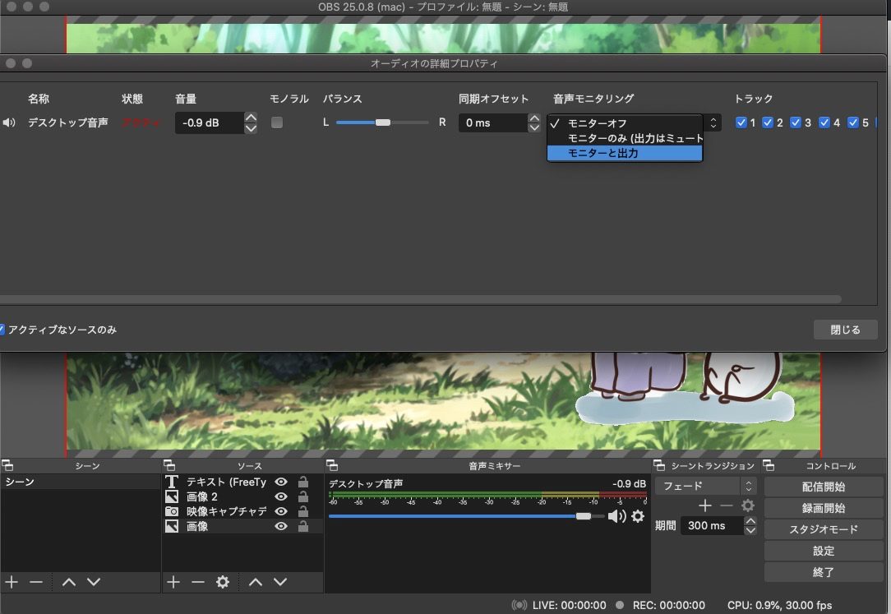Viewport: 891px width, 614px height.
Task: Click the 閉じる button
Action: (846, 330)
